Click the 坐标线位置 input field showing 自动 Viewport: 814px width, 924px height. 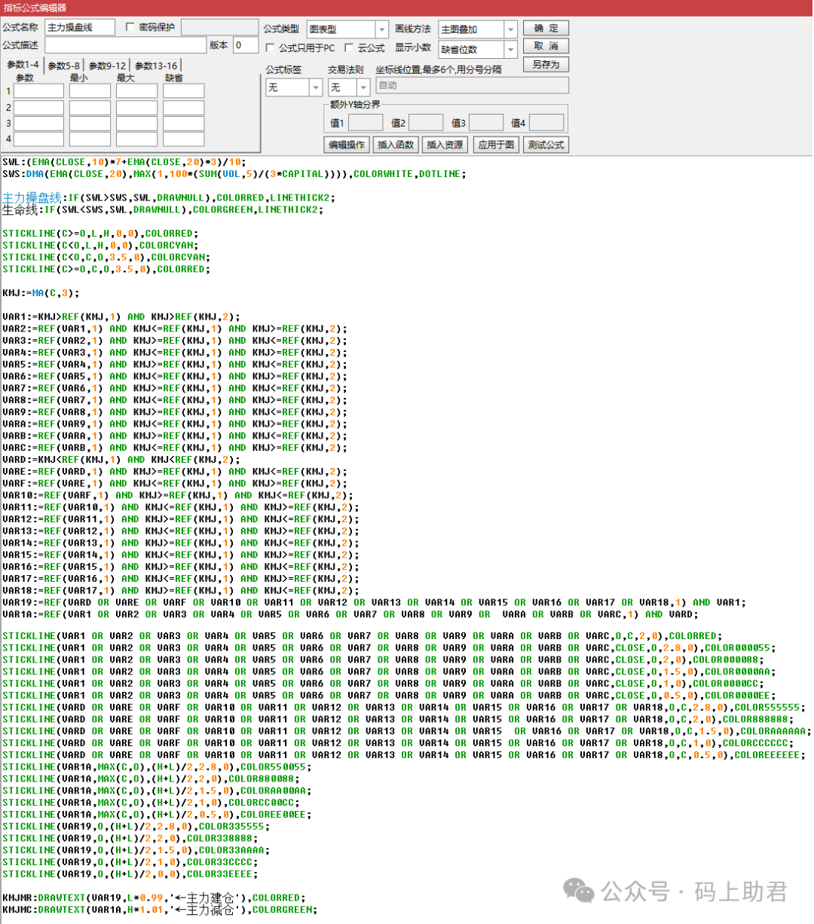click(x=472, y=86)
